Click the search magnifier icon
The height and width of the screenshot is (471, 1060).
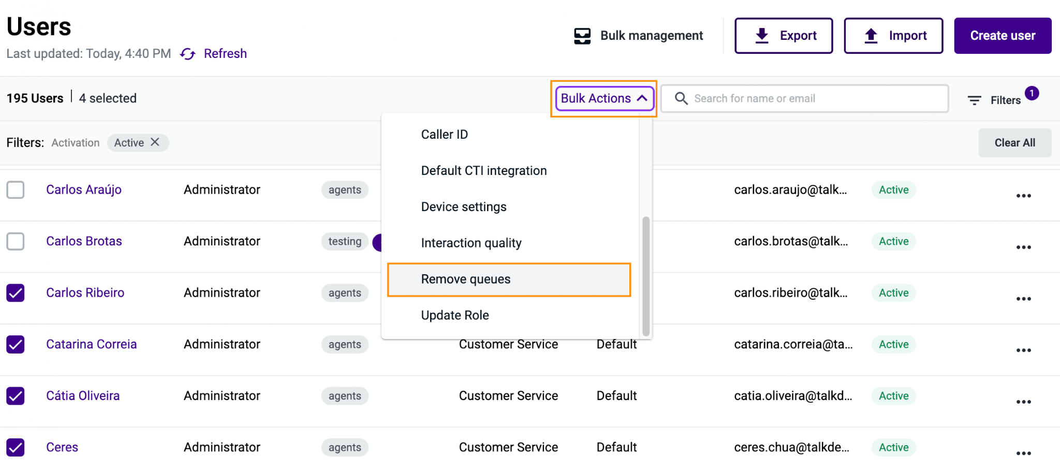point(681,98)
